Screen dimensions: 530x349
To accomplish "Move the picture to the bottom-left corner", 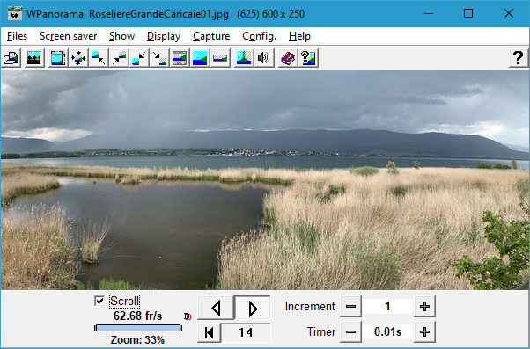I will [139, 58].
